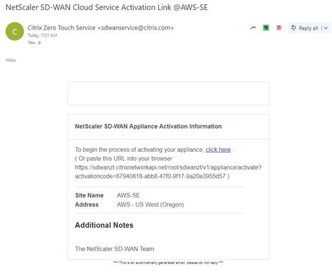Click the email subject line title
This screenshot has height=272, width=332.
(107, 7)
